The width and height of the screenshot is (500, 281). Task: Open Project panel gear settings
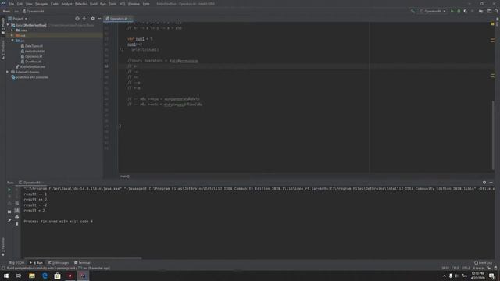92,19
